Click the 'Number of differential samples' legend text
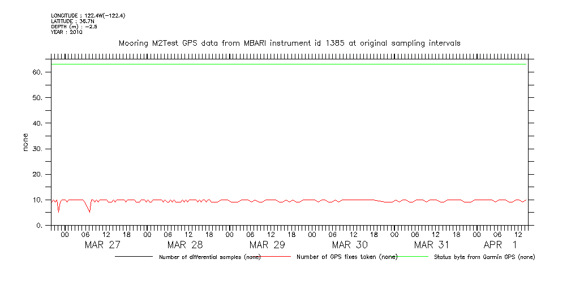 click(x=209, y=257)
